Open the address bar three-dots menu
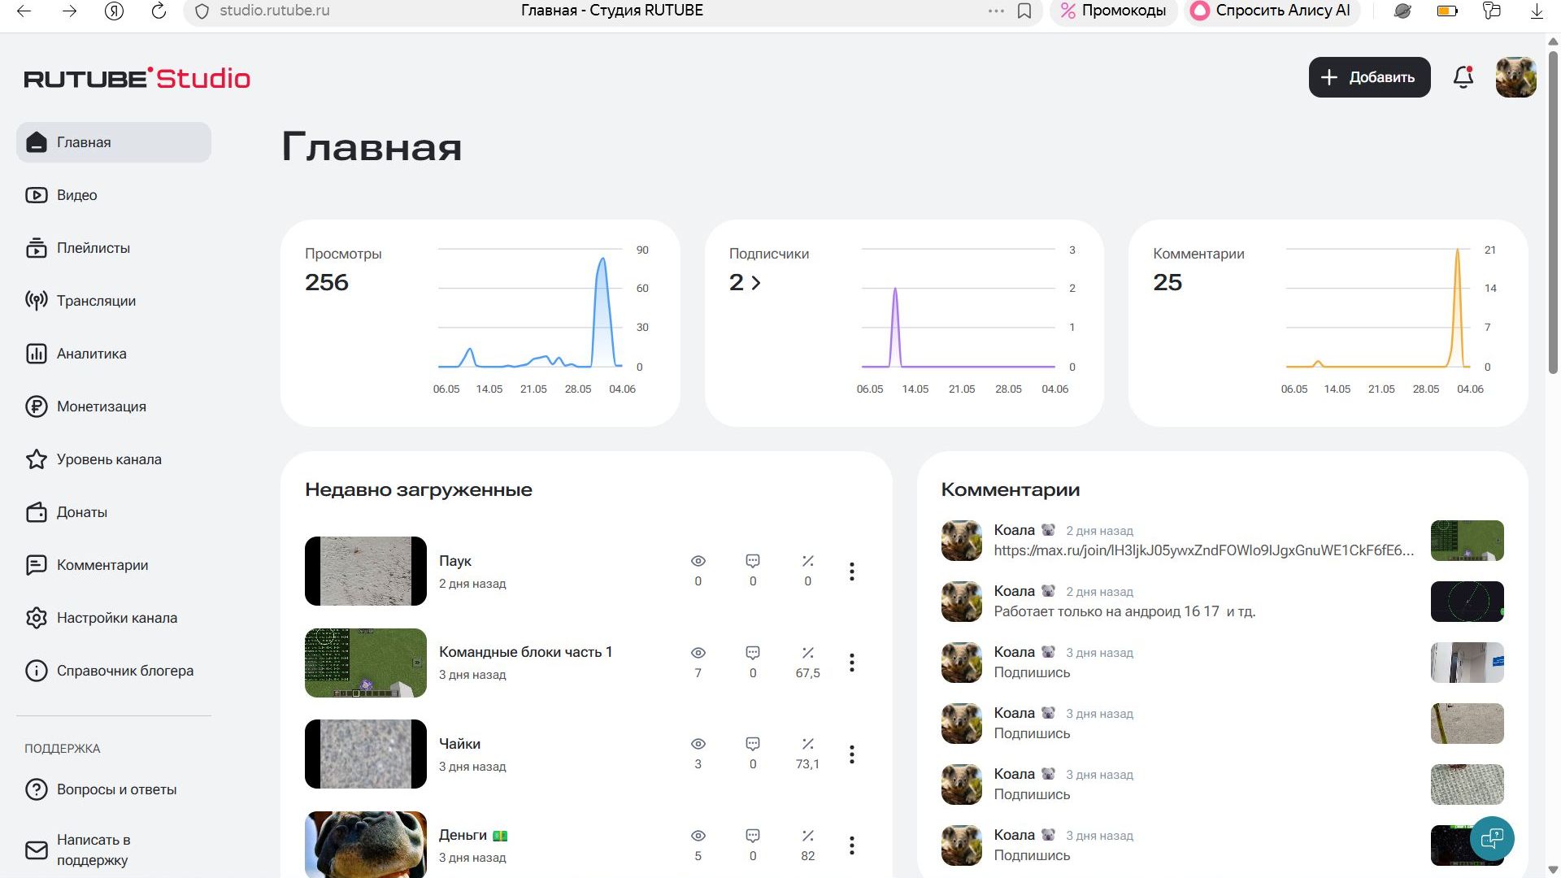The height and width of the screenshot is (878, 1561). pyautogui.click(x=996, y=11)
